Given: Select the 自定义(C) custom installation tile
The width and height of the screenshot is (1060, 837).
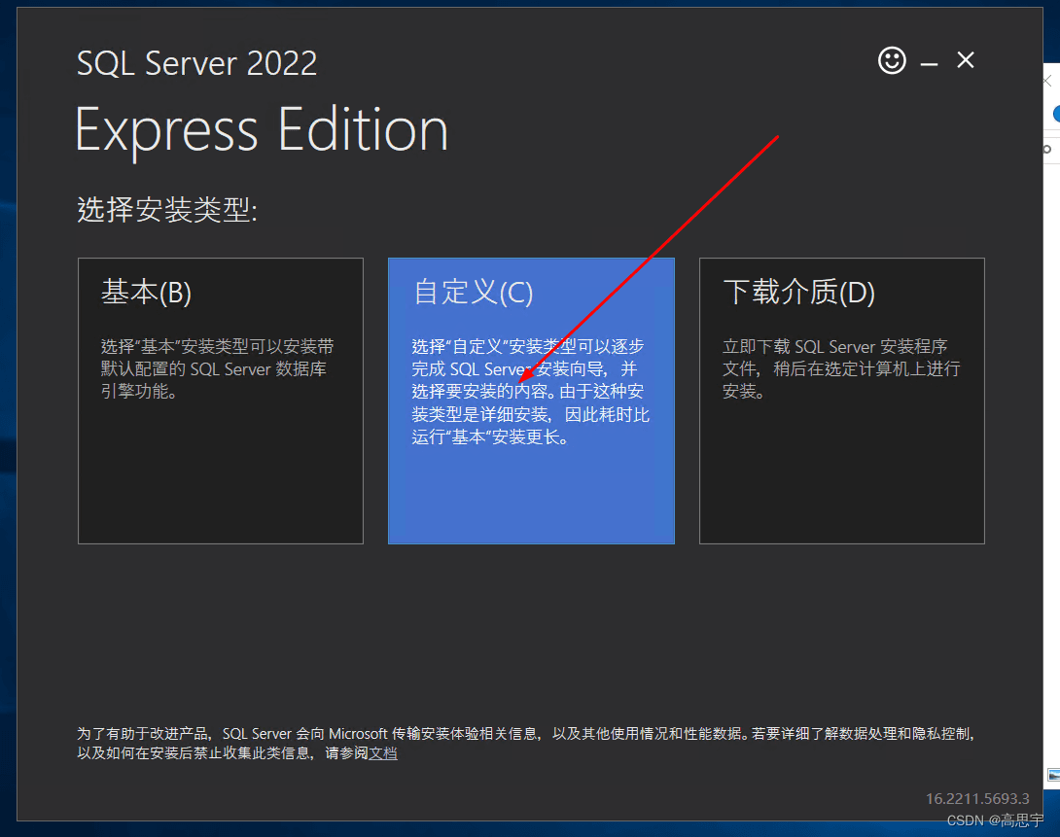Looking at the screenshot, I should pos(531,401).
